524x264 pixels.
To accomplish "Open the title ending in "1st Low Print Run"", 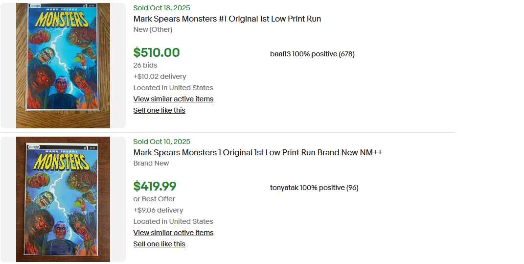I will [x=227, y=19].
